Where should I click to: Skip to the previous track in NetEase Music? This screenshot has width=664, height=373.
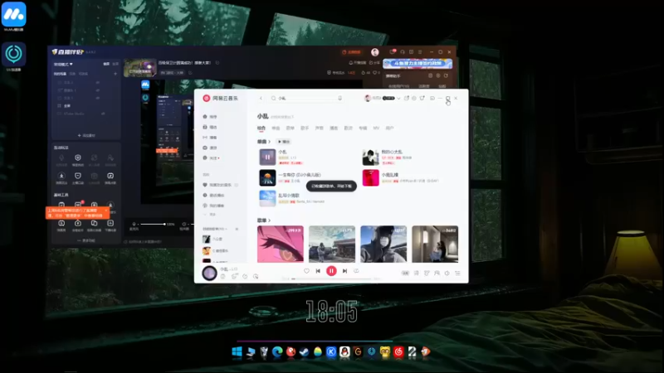click(x=318, y=271)
